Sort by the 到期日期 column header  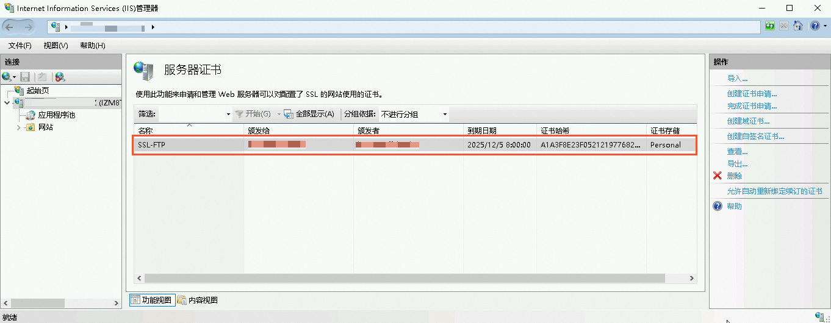(x=500, y=130)
